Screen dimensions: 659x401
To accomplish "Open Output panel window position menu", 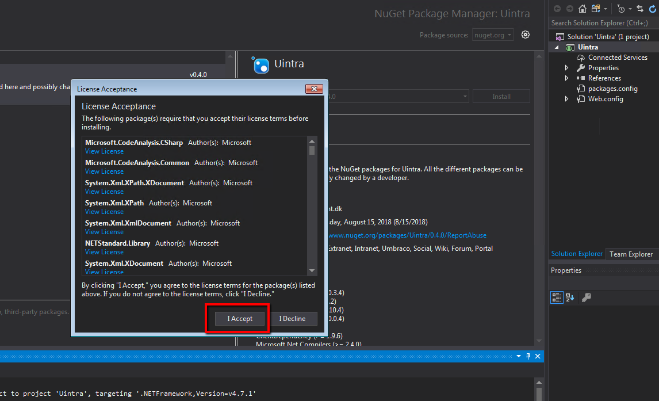I will tap(519, 356).
